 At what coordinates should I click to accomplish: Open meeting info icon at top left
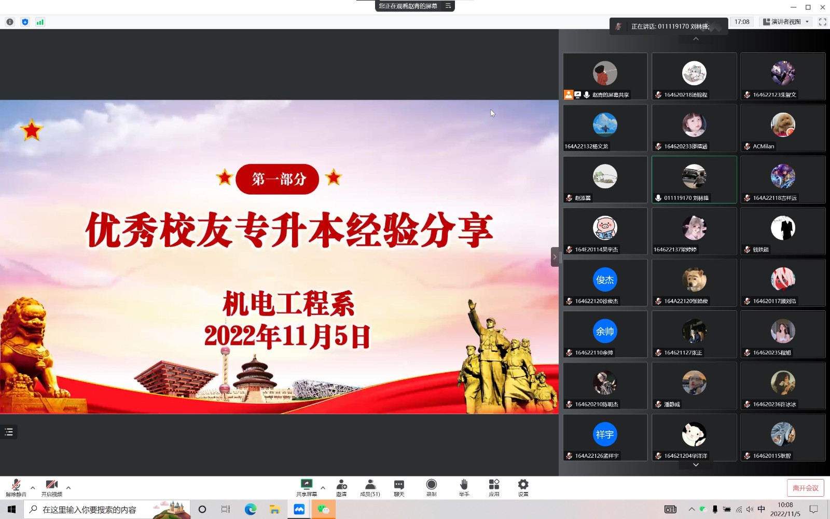pos(10,22)
